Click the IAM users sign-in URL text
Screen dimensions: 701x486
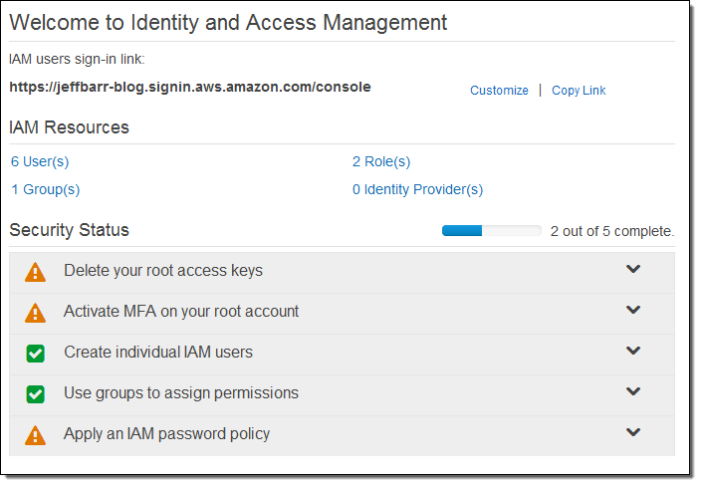click(x=189, y=87)
